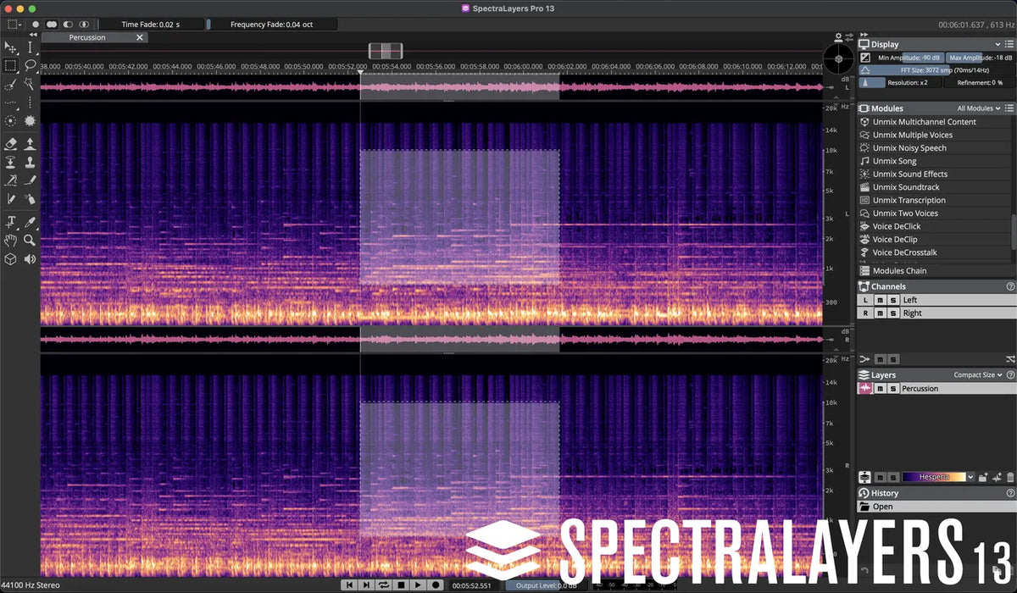The height and width of the screenshot is (593, 1017).
Task: Select the Time Range selection tool
Action: 31,47
